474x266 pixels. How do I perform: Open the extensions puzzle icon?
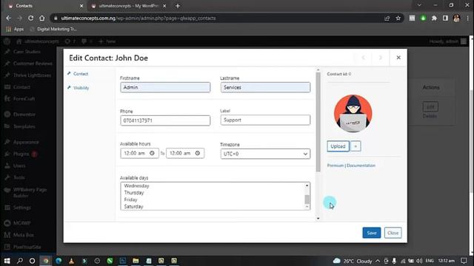click(x=434, y=18)
